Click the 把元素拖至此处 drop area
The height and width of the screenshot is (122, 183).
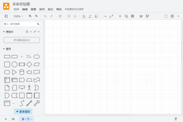(x=22, y=40)
